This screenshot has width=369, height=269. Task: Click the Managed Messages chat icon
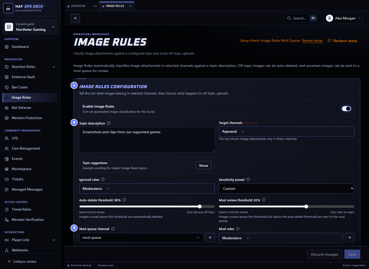pos(7,190)
